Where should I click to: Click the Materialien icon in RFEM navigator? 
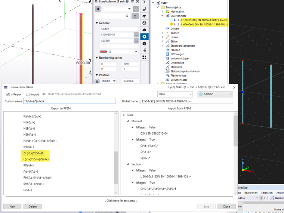[167, 12]
